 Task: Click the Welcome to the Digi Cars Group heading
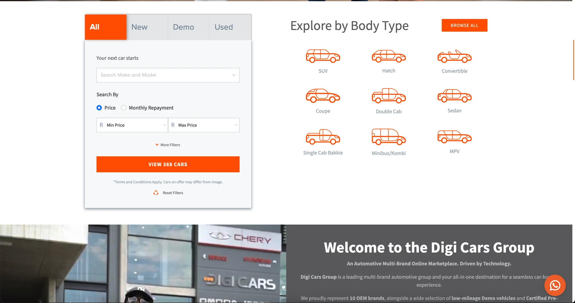point(429,247)
